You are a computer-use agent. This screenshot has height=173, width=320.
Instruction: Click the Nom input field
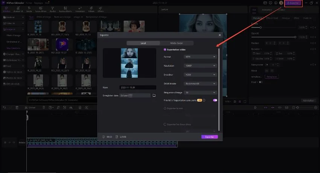pos(137,87)
